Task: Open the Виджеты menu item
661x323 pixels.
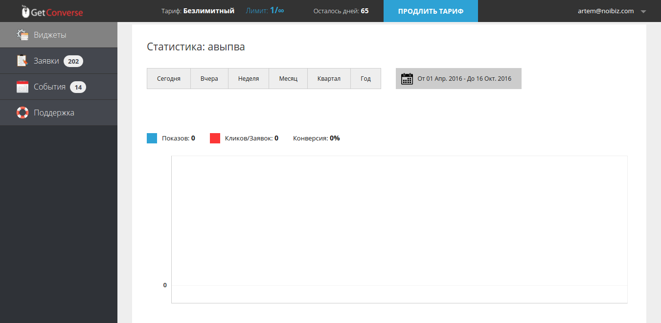Action: (59, 35)
